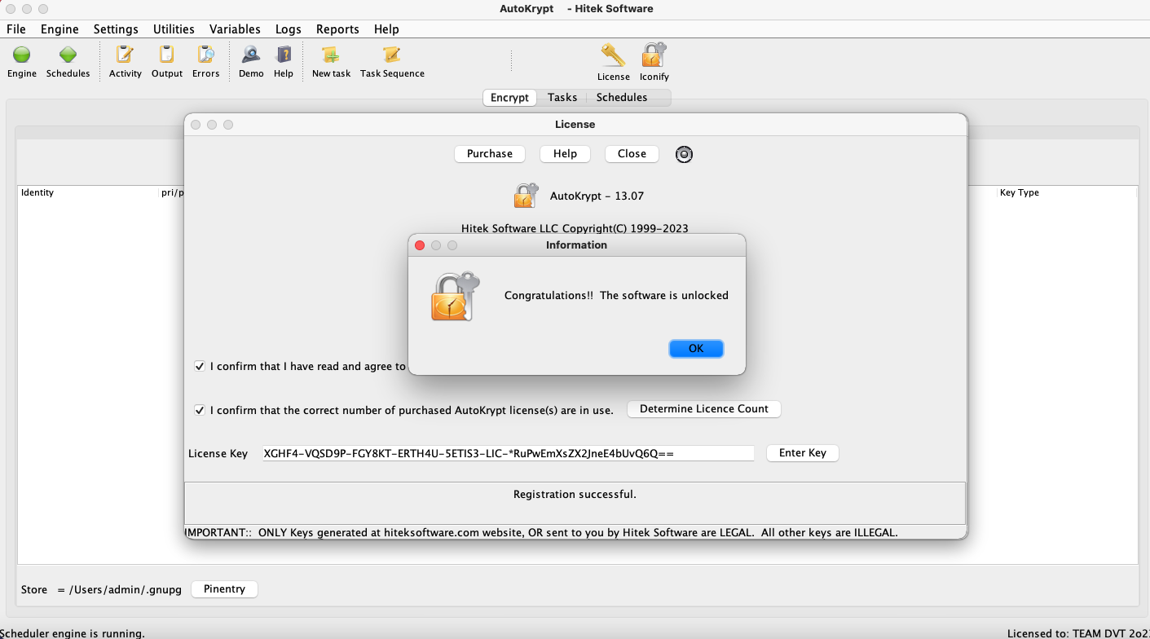
Task: Launch the Demo toolbar icon
Action: pyautogui.click(x=251, y=55)
